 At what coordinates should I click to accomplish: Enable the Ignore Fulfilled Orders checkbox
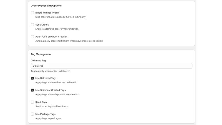32,12
